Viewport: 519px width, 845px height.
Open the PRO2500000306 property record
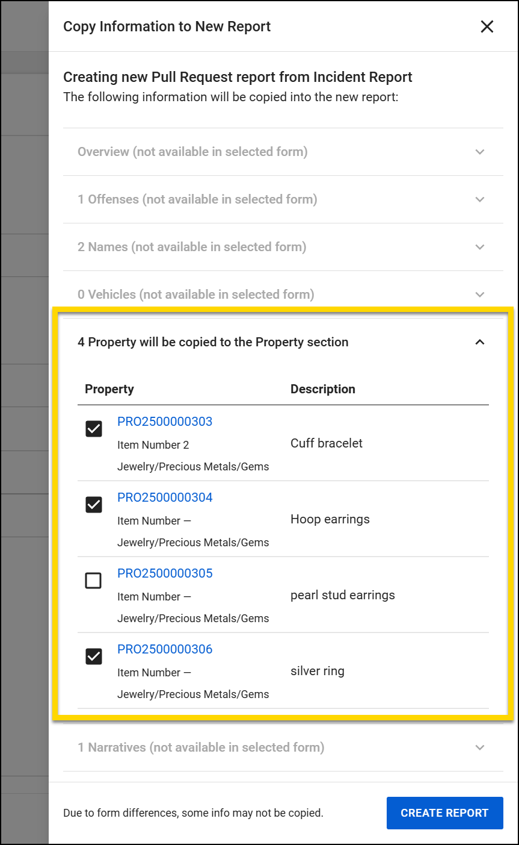[164, 649]
